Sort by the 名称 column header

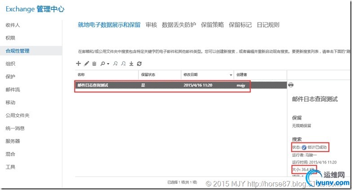click(x=81, y=74)
